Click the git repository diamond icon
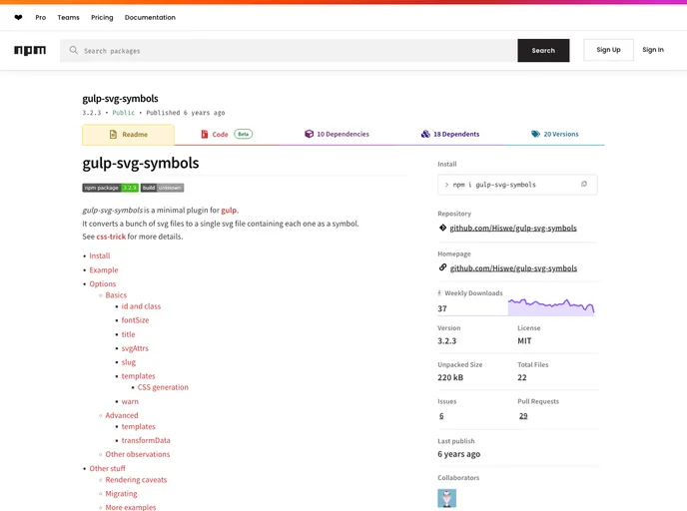The width and height of the screenshot is (687, 511). 442,228
